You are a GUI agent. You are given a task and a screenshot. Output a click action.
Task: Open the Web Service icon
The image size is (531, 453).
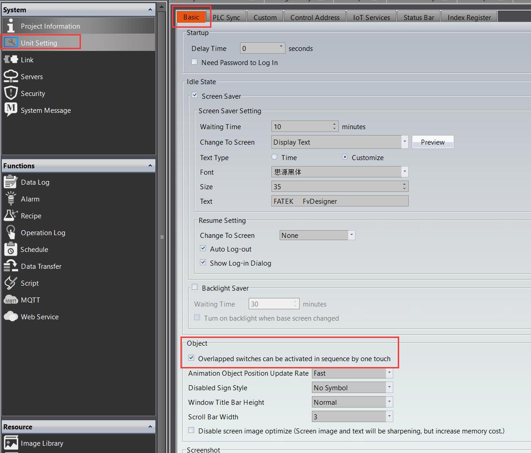click(x=11, y=317)
